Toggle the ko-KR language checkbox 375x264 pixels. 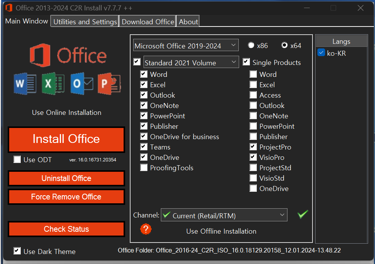[321, 52]
